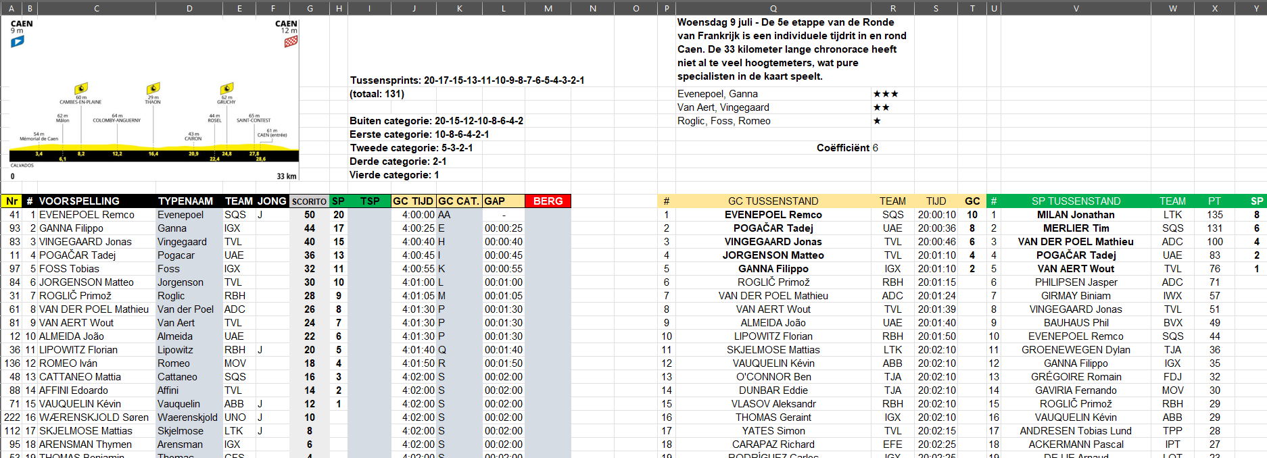
Task: Select CATTANEO Mattia cell
Action: click(x=97, y=377)
